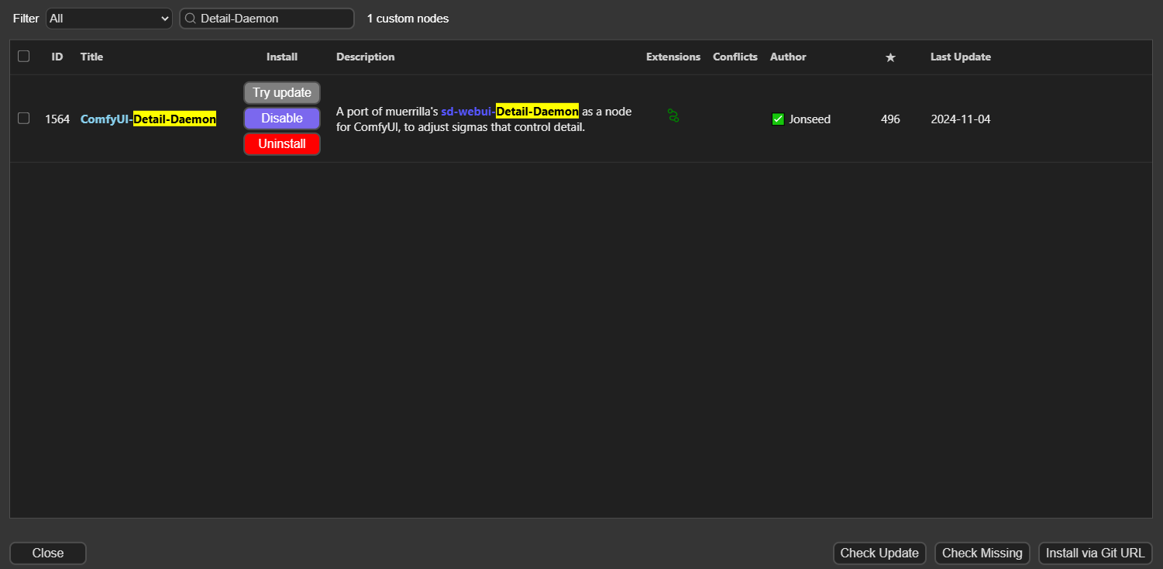Open the sd-webui-Detail-Daemon link in description
Screen dimensions: 1163x569
pyautogui.click(x=510, y=112)
